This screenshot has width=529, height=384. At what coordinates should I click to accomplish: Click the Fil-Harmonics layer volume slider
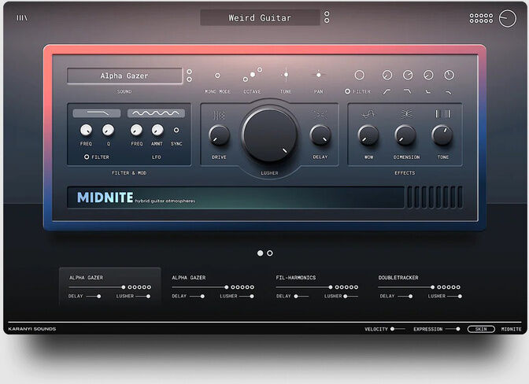point(304,287)
